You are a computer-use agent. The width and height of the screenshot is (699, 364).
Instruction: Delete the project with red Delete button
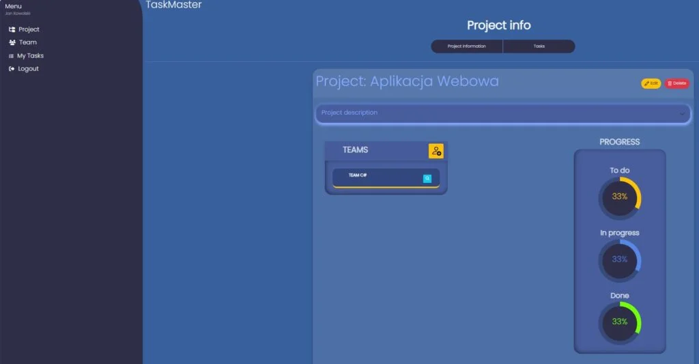[676, 83]
